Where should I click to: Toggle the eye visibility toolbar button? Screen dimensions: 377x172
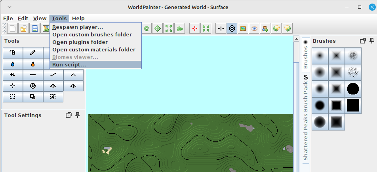[254, 28]
